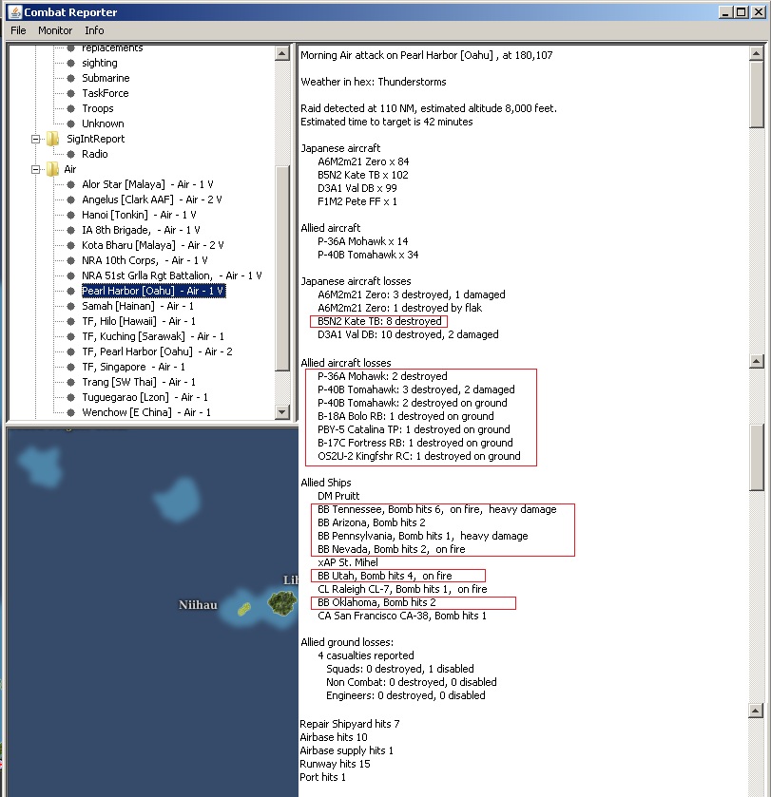
Task: Click tree panel scroll down arrow
Action: [x=282, y=411]
